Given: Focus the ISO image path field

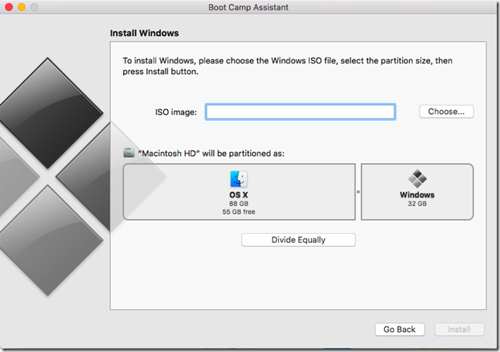Looking at the screenshot, I should [300, 112].
